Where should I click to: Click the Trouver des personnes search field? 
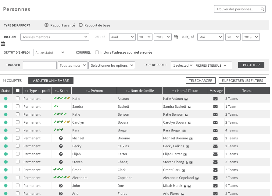click(240, 9)
